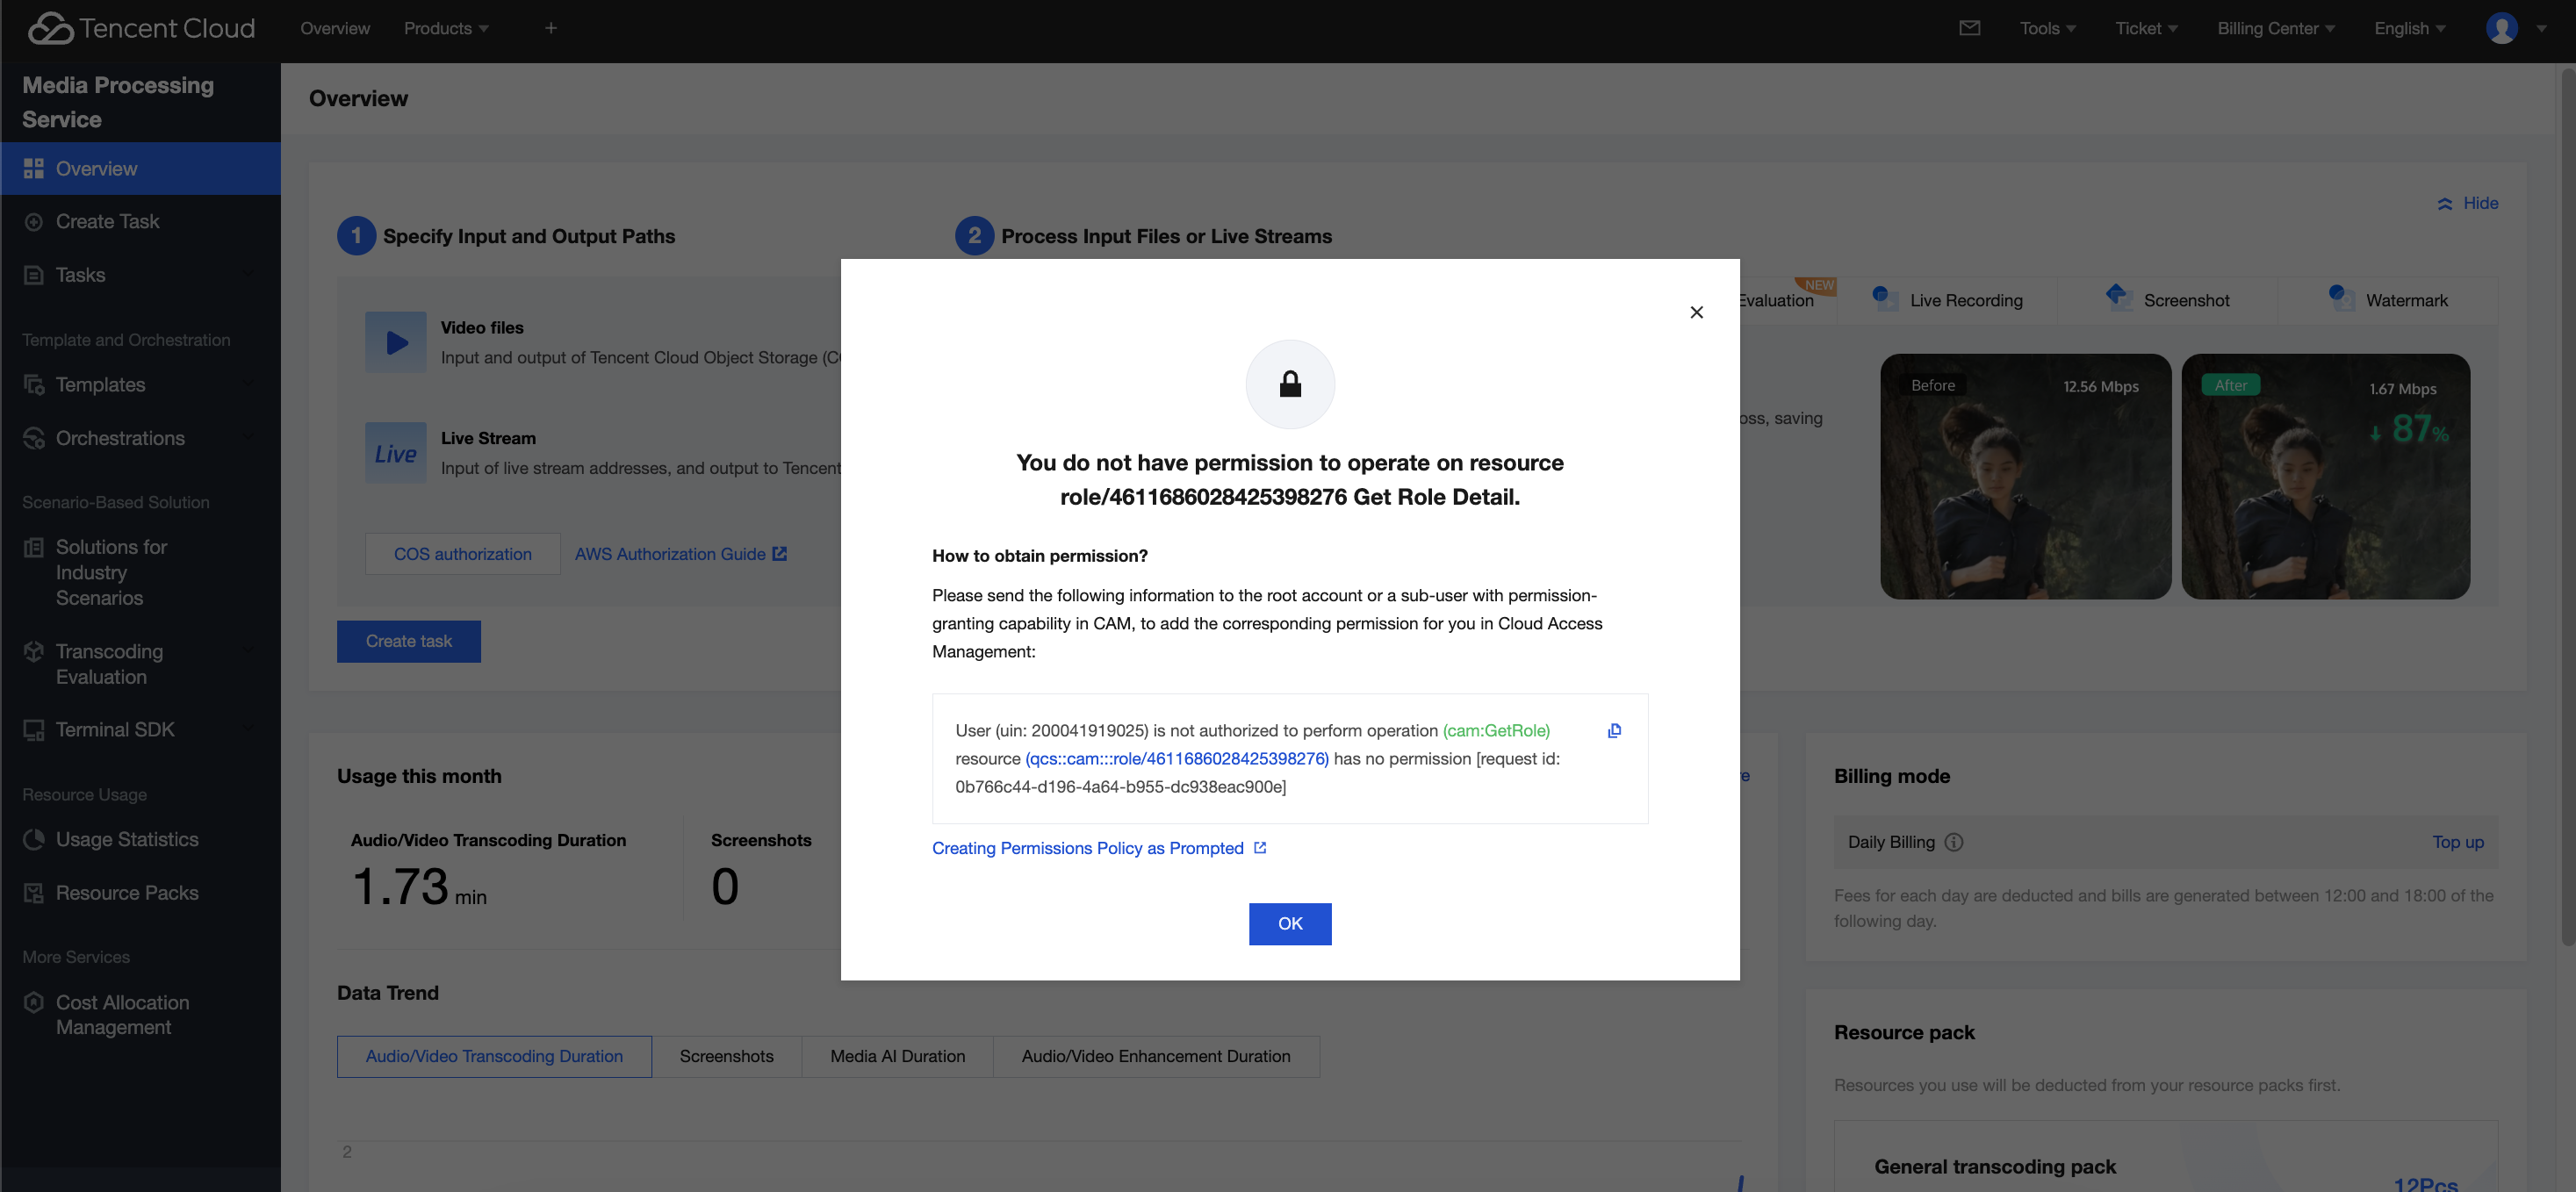Click Daily Billing info icon
Screen dimensions: 2576x1192
(1954, 842)
